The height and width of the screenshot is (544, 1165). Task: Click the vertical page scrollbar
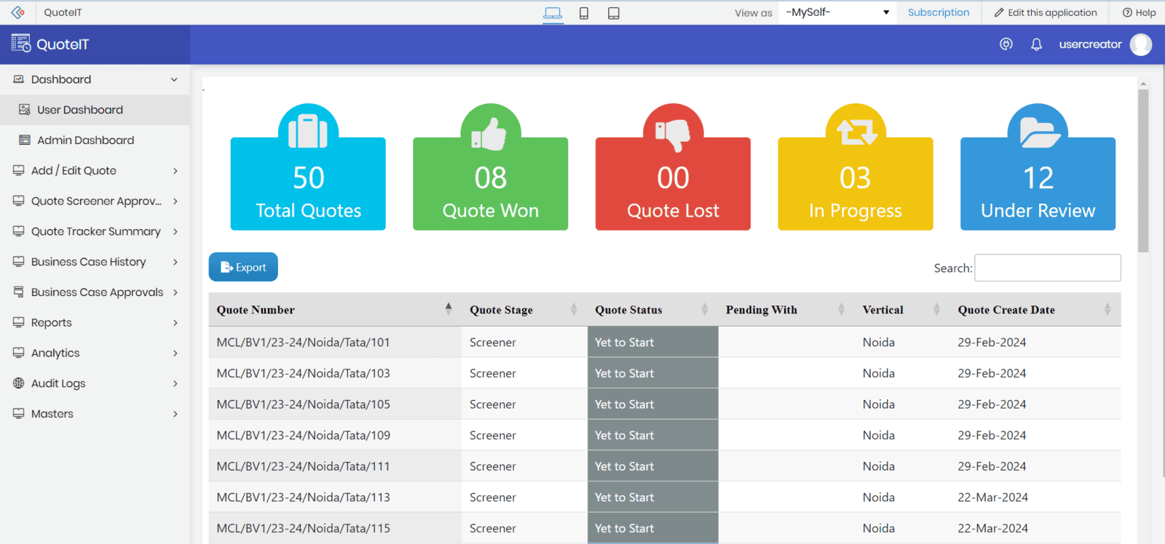pos(1143,171)
